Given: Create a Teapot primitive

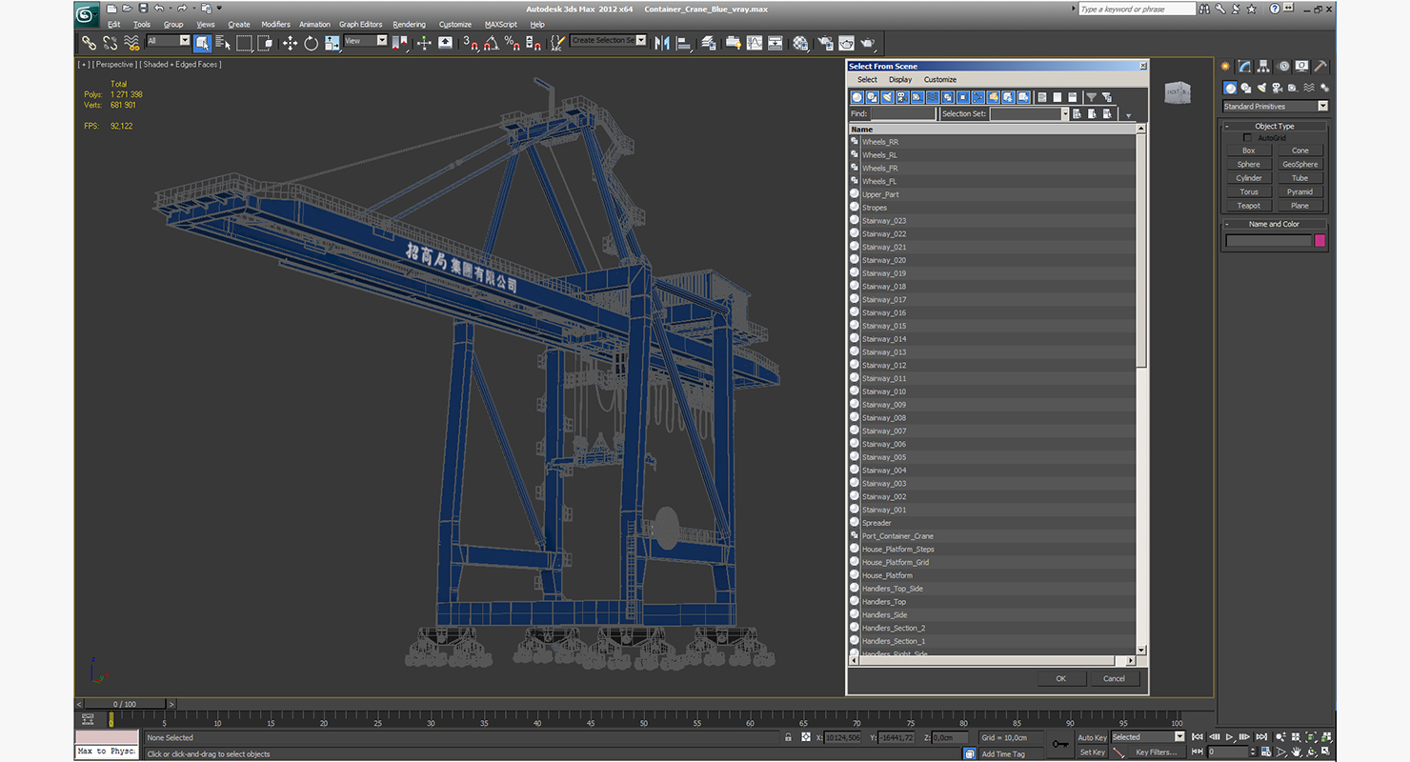Looking at the screenshot, I should pyautogui.click(x=1248, y=206).
